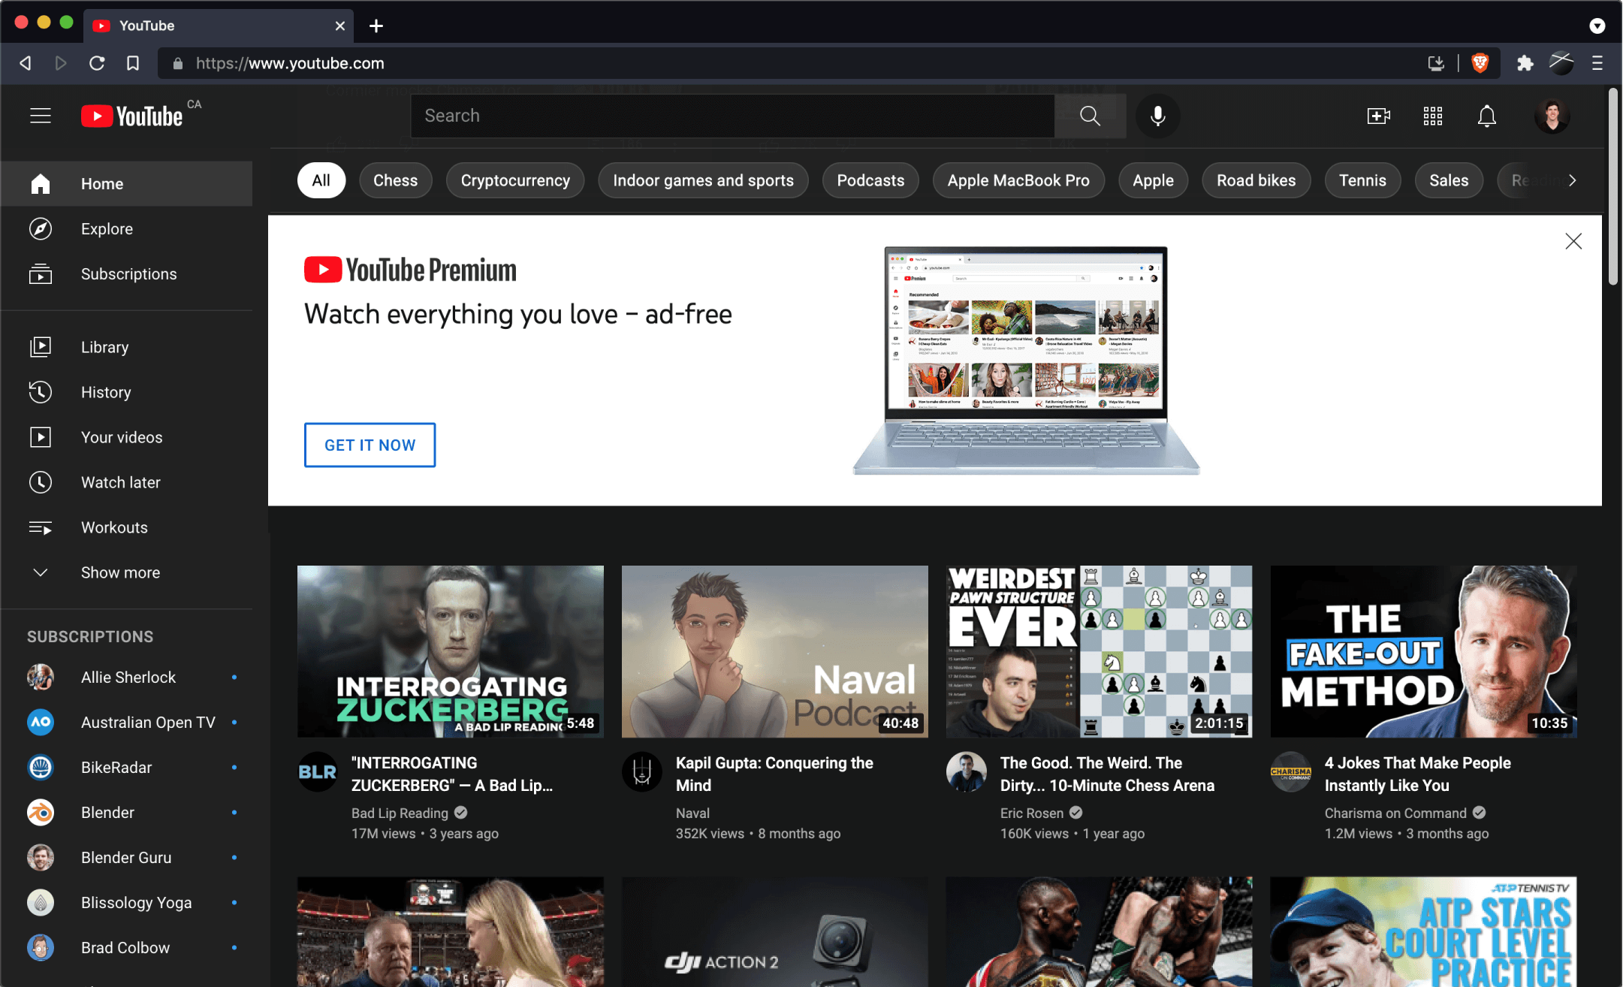
Task: Select the Podcasts filter chip
Action: pyautogui.click(x=870, y=180)
